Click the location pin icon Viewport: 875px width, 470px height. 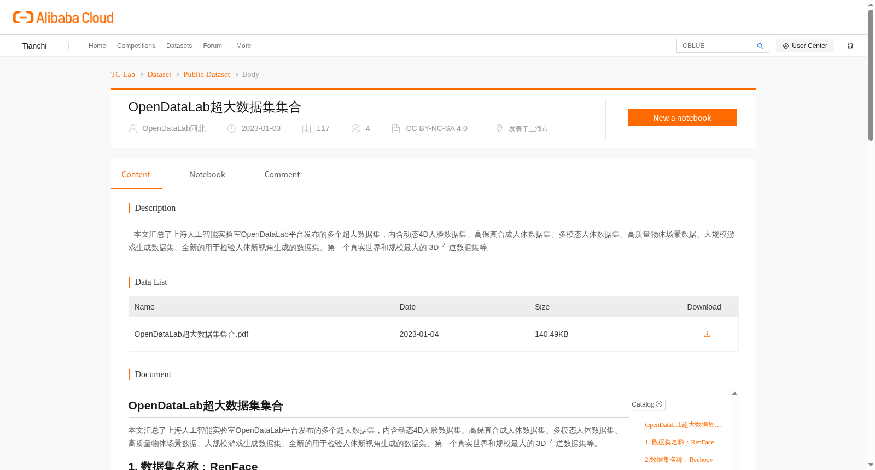pyautogui.click(x=499, y=128)
